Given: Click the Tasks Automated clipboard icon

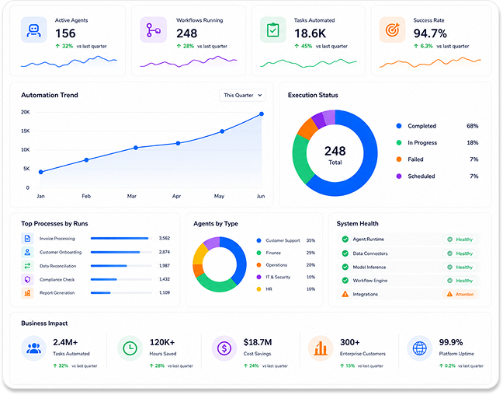Looking at the screenshot, I should coord(273,30).
